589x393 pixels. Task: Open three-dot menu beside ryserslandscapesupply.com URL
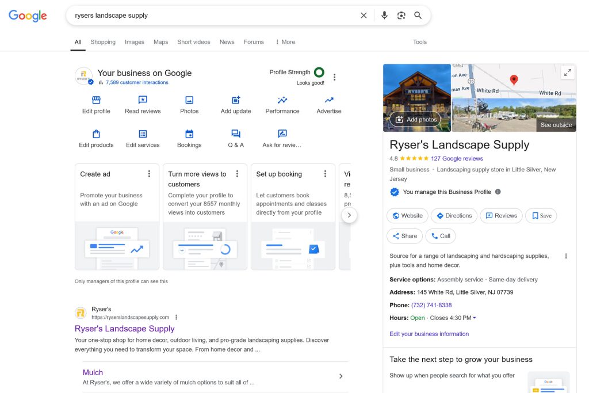pyautogui.click(x=176, y=317)
